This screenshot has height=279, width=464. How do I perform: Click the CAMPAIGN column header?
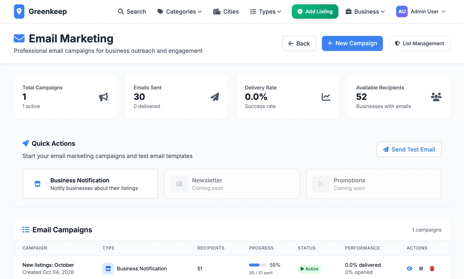tap(35, 248)
